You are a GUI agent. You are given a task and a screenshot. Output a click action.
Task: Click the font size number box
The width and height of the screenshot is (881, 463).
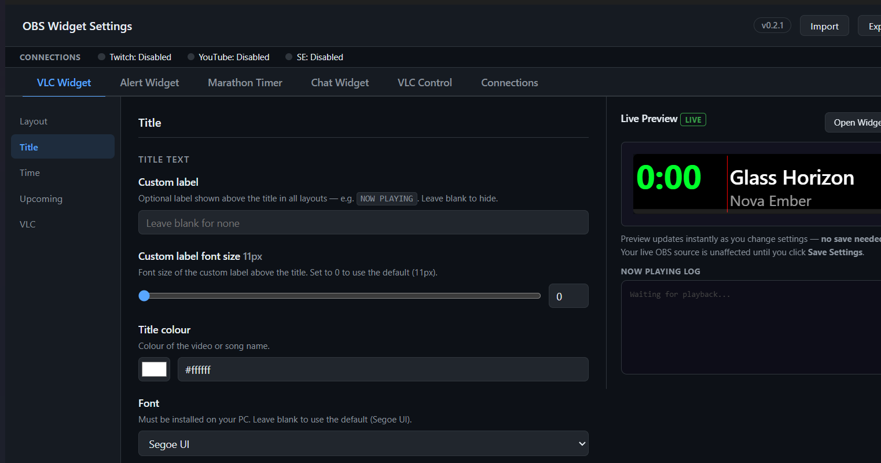pos(568,296)
